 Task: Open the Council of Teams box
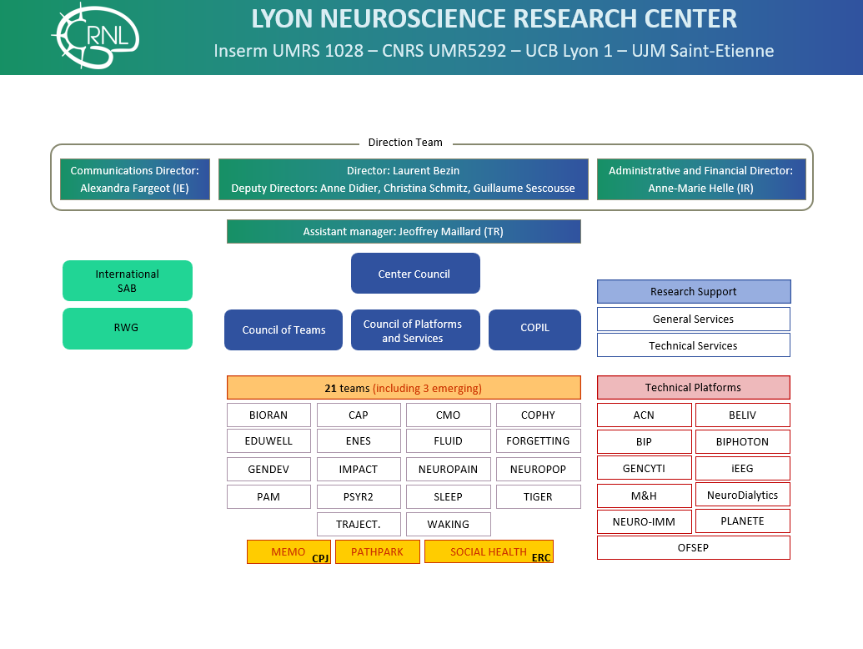coord(283,330)
